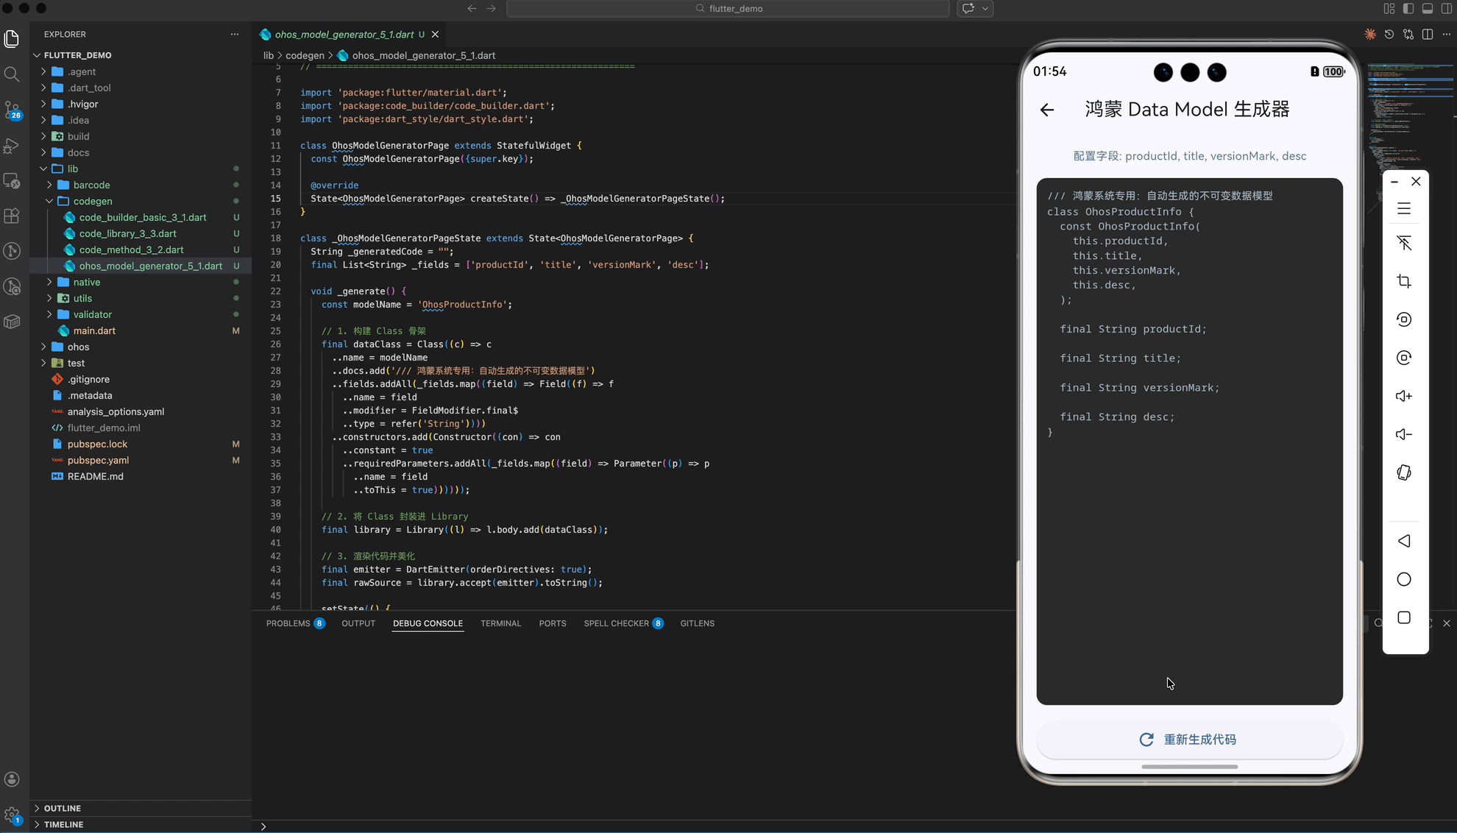Toggle the primary side bar layout icon
Viewport: 1457px width, 833px height.
[1408, 9]
